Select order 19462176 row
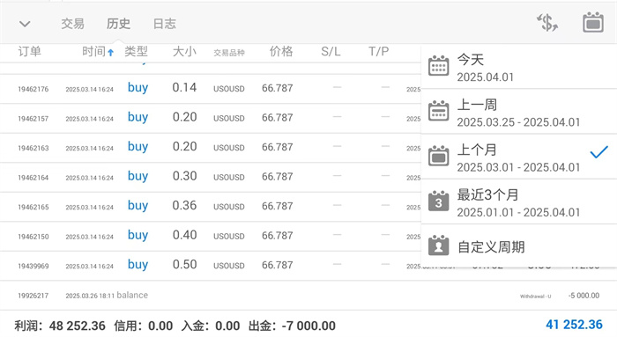This screenshot has height=337, width=617. pyautogui.click(x=211, y=89)
